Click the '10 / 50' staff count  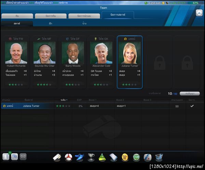pos(173,94)
